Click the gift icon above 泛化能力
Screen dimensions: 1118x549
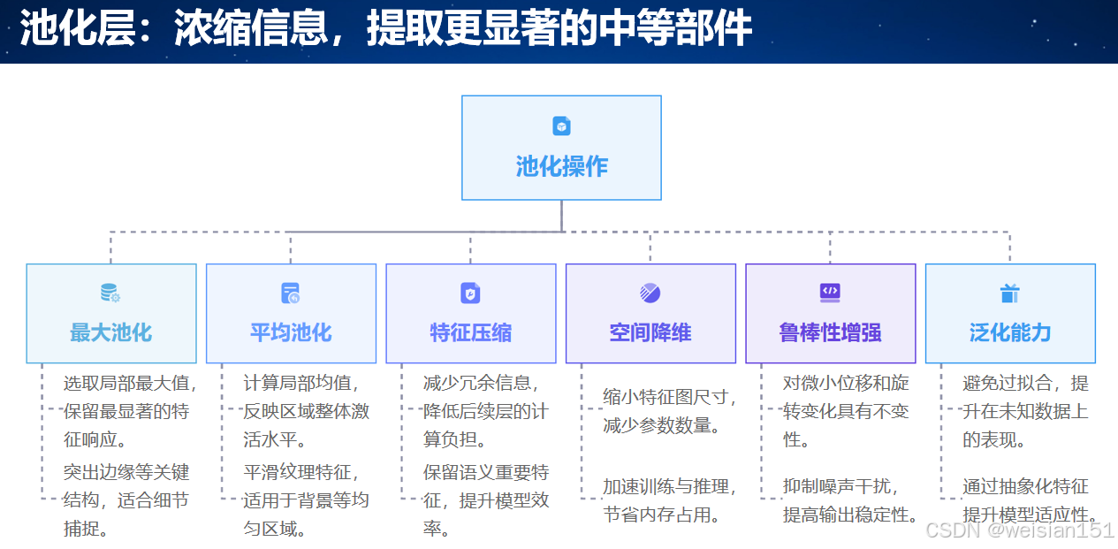tap(1010, 293)
